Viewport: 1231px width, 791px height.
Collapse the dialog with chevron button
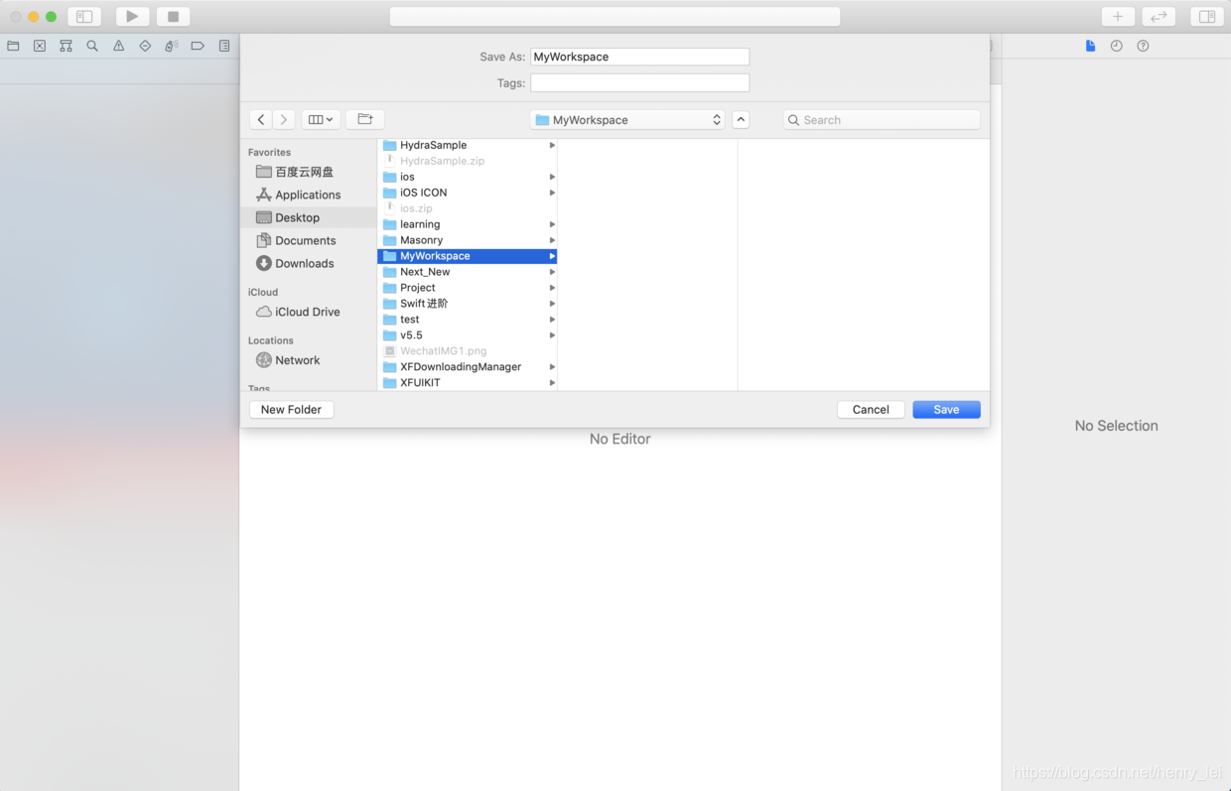[741, 119]
